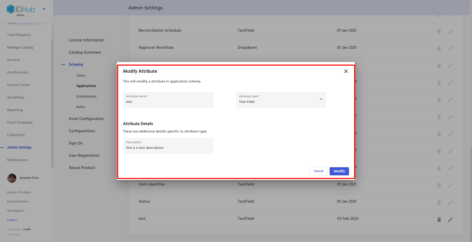
Task: Open the Attribute type dropdown
Action: tap(281, 100)
